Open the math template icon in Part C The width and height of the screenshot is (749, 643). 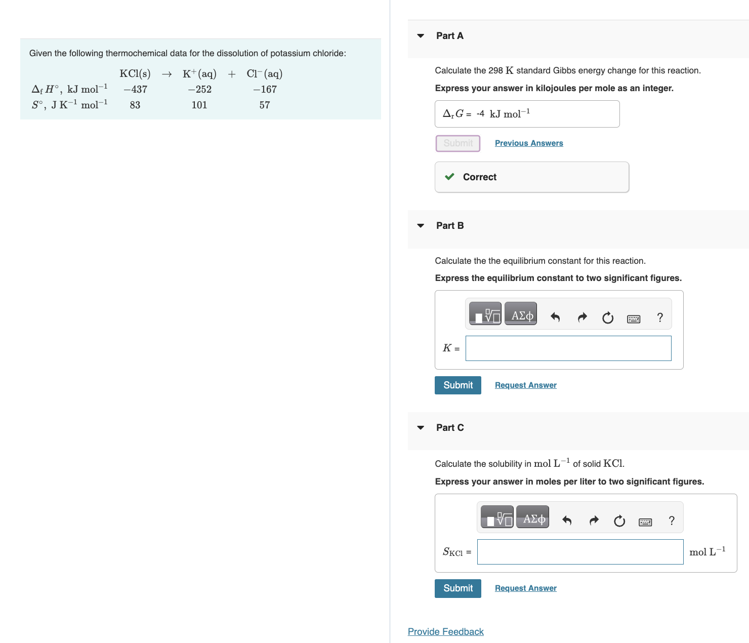click(x=496, y=517)
